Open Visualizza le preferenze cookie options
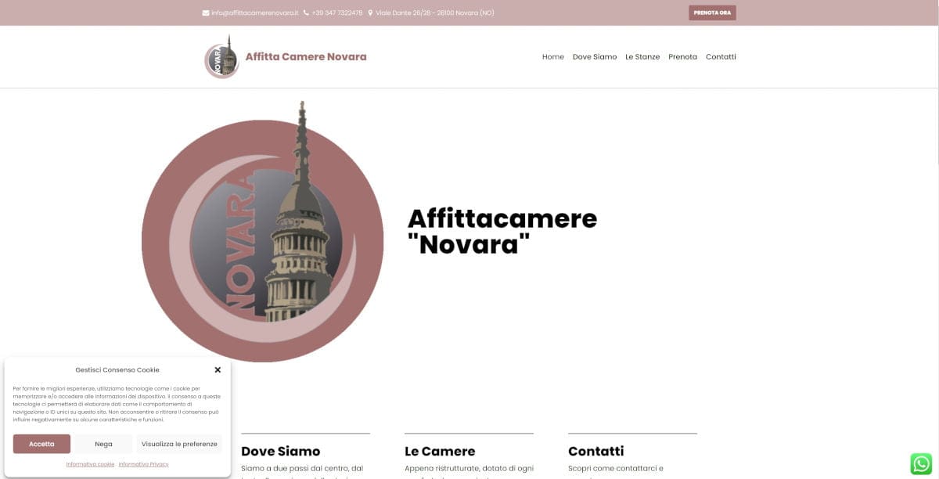 point(179,444)
